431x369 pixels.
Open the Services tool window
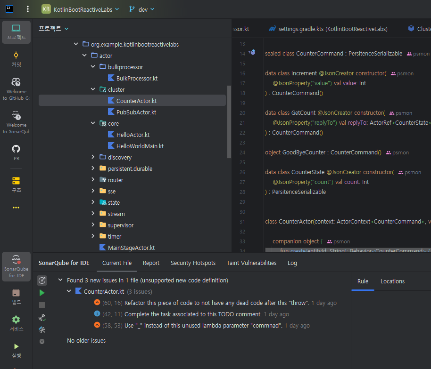point(16,323)
